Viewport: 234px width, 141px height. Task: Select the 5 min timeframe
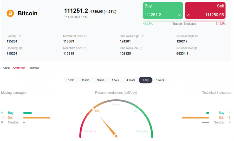tap(71, 80)
